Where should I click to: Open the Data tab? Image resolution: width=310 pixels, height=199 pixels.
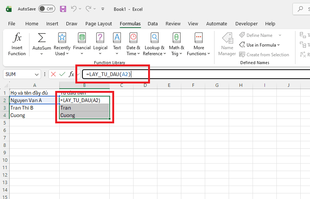click(153, 24)
